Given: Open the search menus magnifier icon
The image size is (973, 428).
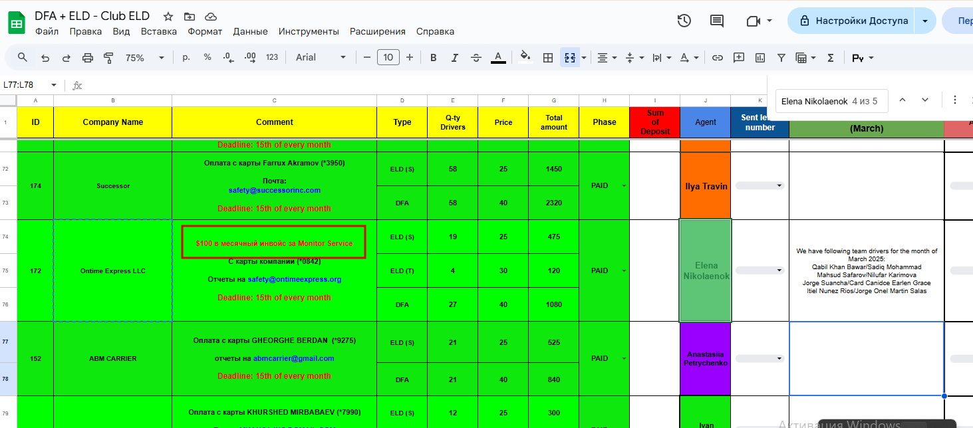Looking at the screenshot, I should coord(23,58).
